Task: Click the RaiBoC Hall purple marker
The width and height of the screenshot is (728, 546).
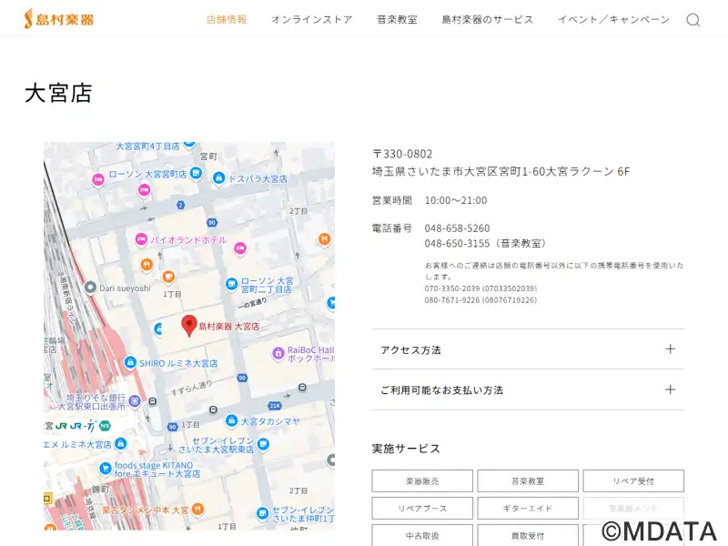Action: [278, 354]
